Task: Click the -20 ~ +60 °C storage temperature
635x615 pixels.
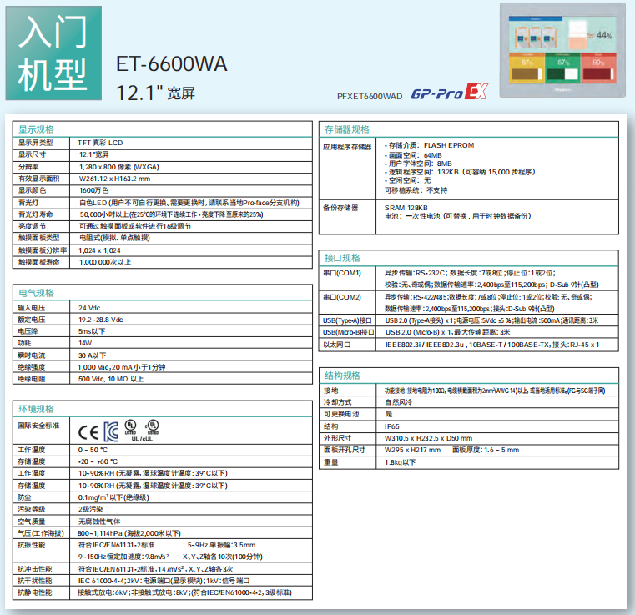Action: pyautogui.click(x=98, y=461)
